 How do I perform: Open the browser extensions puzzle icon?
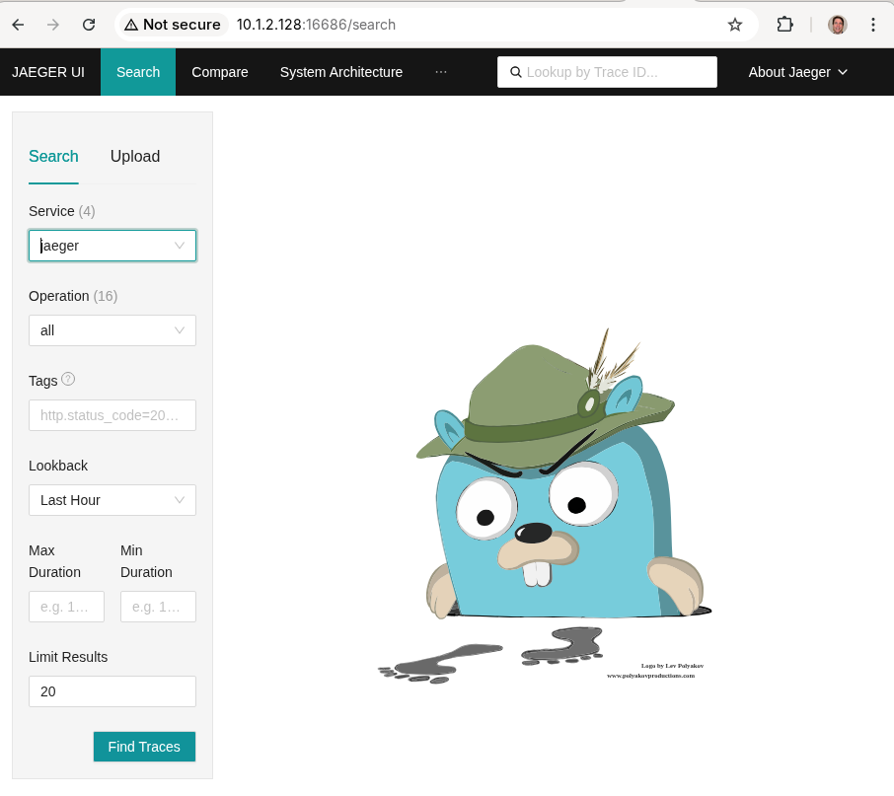point(785,25)
